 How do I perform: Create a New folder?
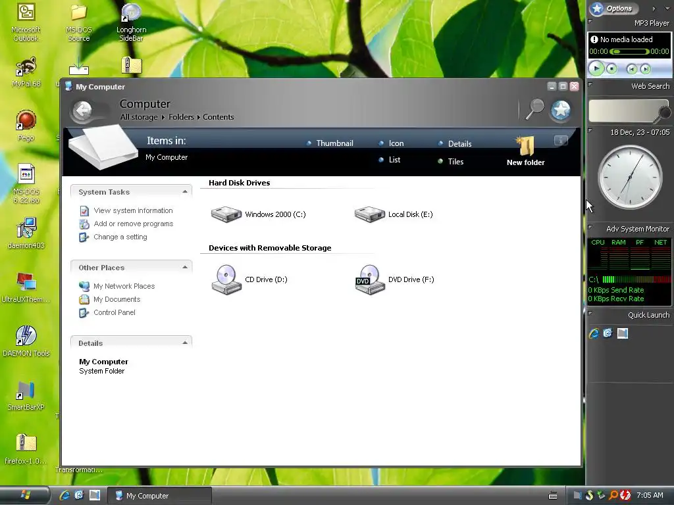[x=526, y=151]
